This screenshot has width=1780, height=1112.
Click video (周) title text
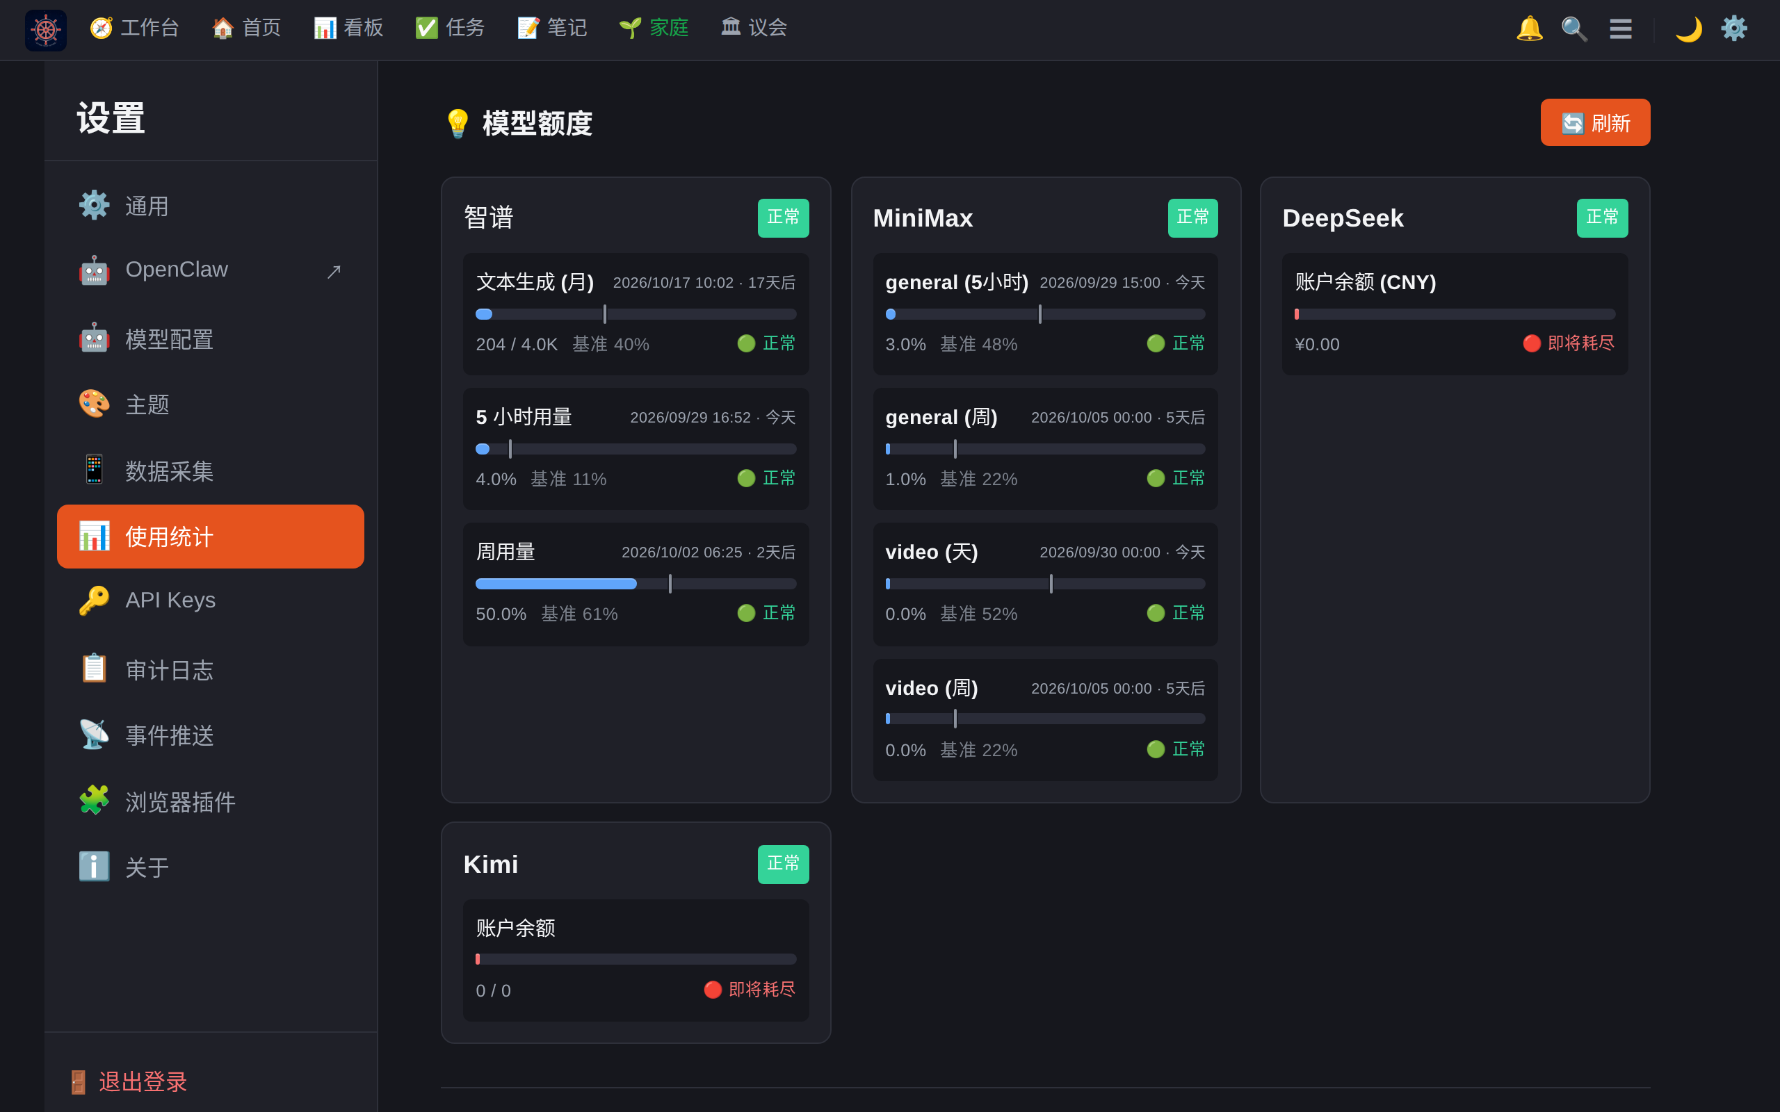click(931, 688)
